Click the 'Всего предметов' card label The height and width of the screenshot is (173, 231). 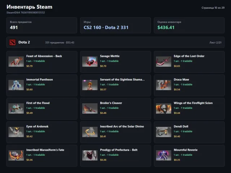pyautogui.click(x=21, y=22)
